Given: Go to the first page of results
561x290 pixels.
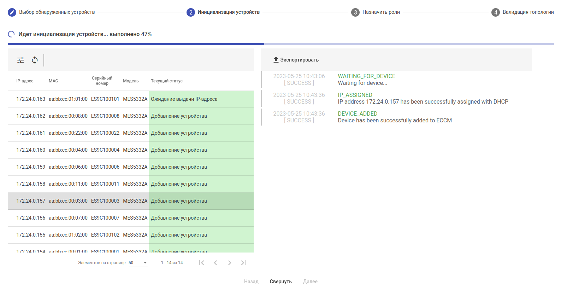Looking at the screenshot, I should coord(201,263).
